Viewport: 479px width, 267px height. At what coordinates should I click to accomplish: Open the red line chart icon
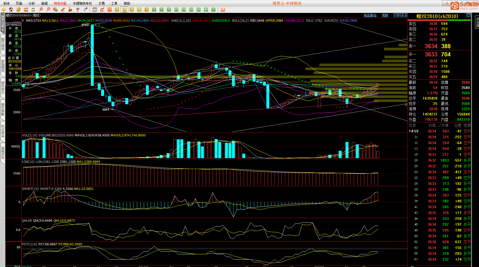102,10
